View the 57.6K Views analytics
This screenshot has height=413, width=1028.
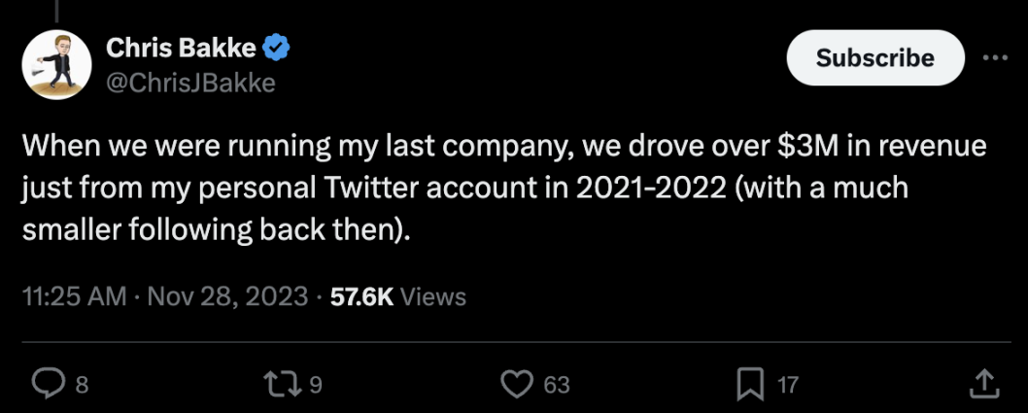coord(398,297)
